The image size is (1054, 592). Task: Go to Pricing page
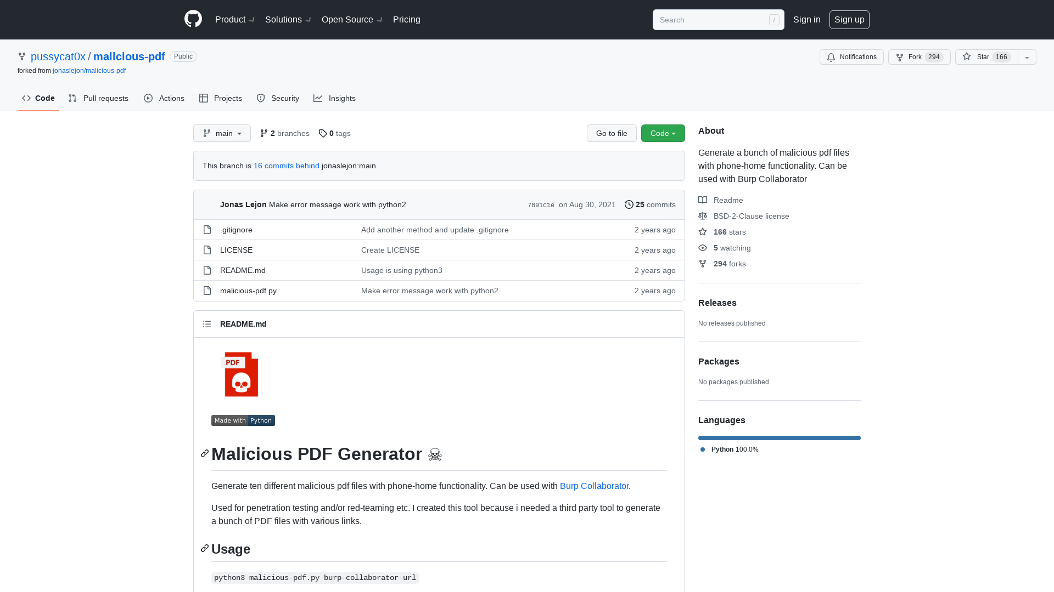click(407, 20)
